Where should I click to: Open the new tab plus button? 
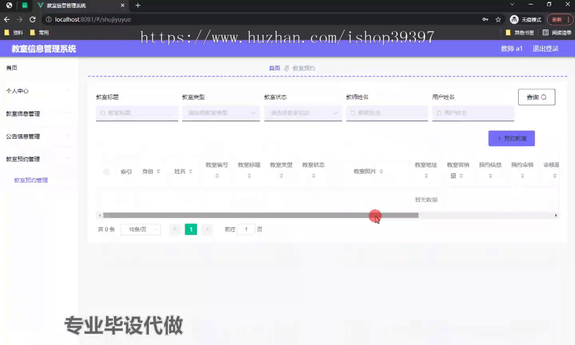[x=138, y=5]
